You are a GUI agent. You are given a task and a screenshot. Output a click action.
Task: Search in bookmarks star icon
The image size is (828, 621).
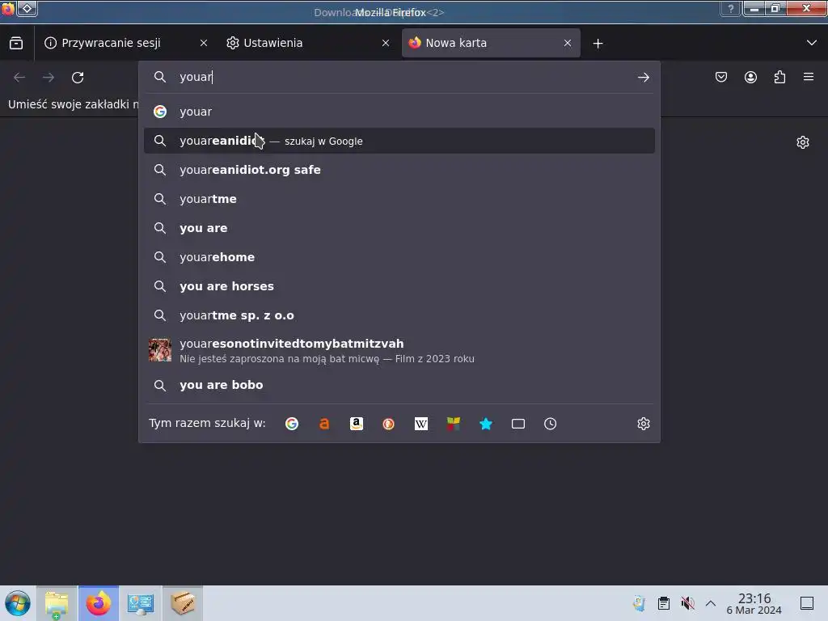[486, 424]
